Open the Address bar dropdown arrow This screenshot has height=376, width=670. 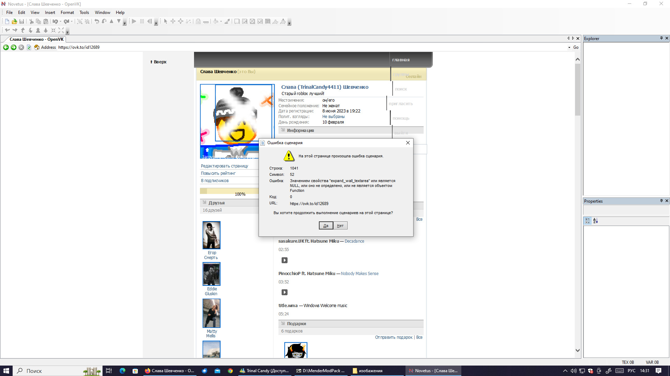point(569,47)
